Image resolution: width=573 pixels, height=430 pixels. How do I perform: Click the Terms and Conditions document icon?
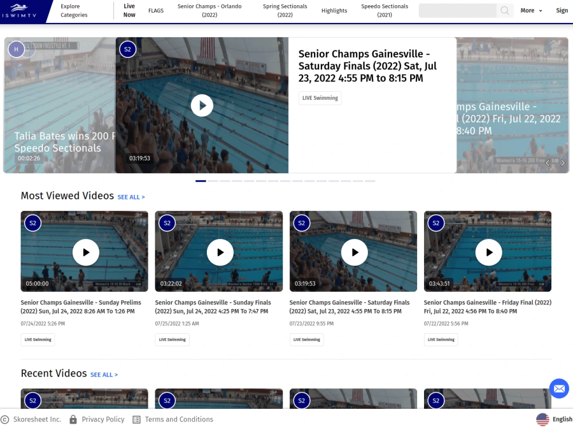[x=136, y=420]
